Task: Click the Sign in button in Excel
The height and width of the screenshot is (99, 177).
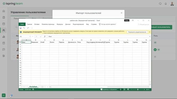Action: (127, 20)
